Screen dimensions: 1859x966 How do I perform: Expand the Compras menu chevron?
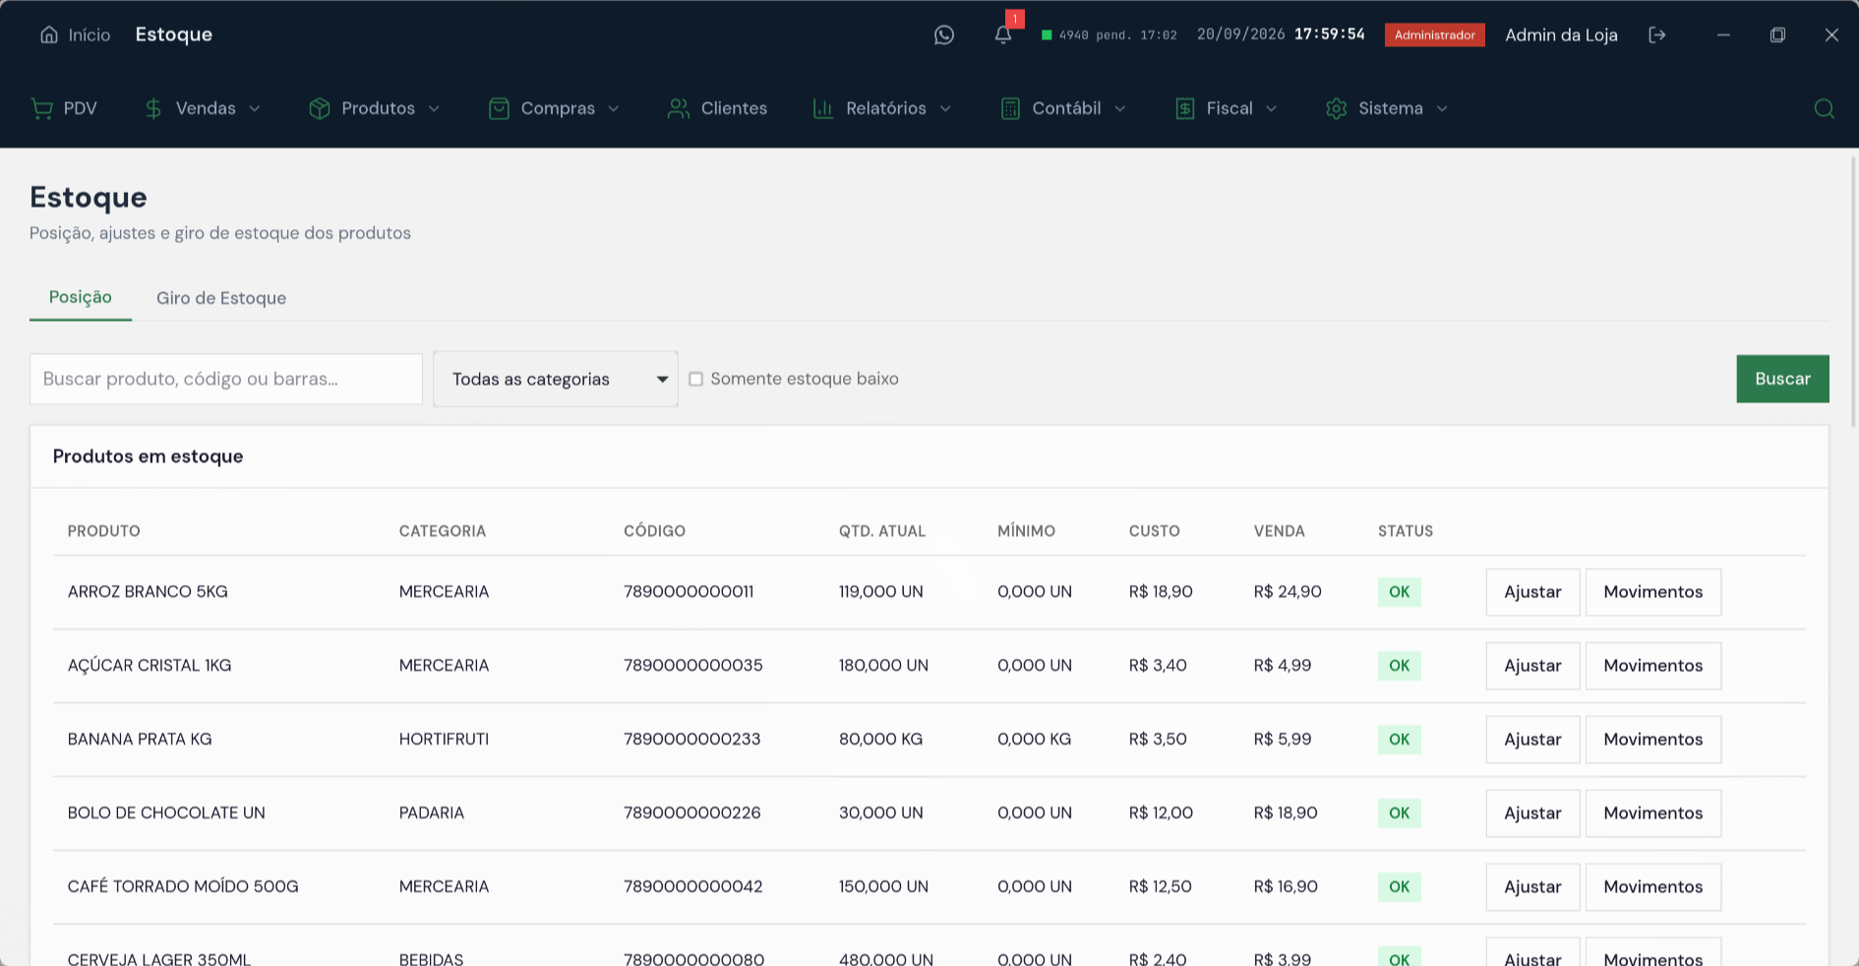tap(614, 108)
